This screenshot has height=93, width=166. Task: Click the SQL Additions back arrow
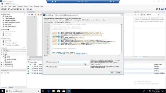tap(135, 14)
